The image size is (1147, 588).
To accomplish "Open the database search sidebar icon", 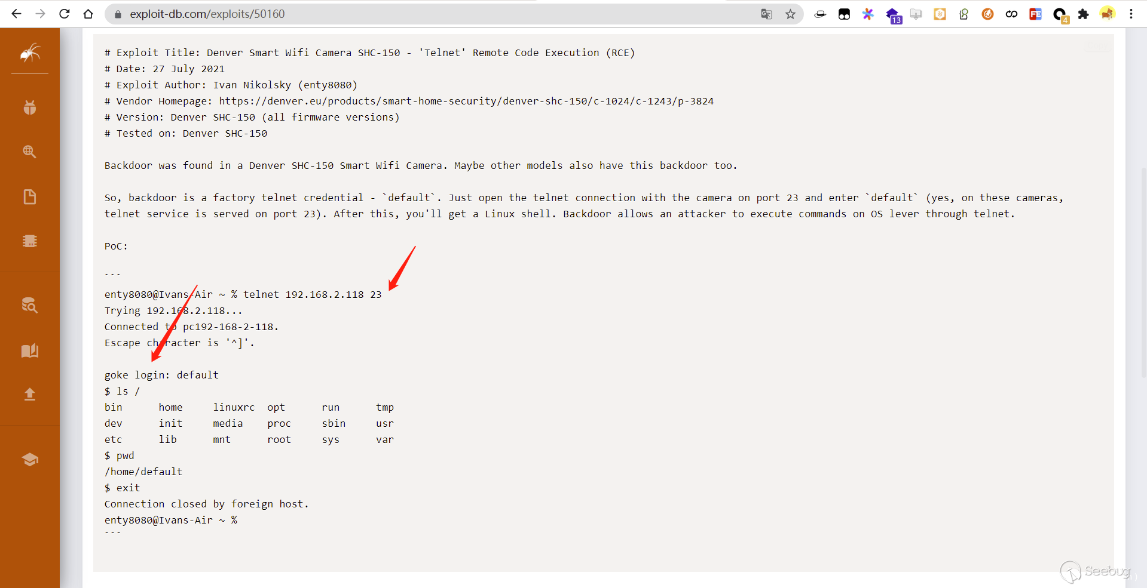I will (x=30, y=305).
